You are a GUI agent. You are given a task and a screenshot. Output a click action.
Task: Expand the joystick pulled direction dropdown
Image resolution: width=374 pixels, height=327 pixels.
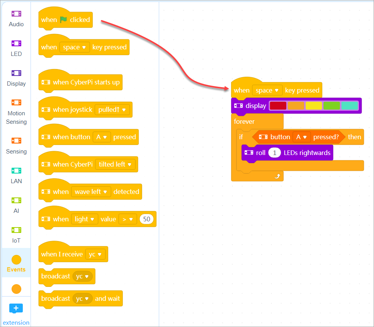coord(113,110)
